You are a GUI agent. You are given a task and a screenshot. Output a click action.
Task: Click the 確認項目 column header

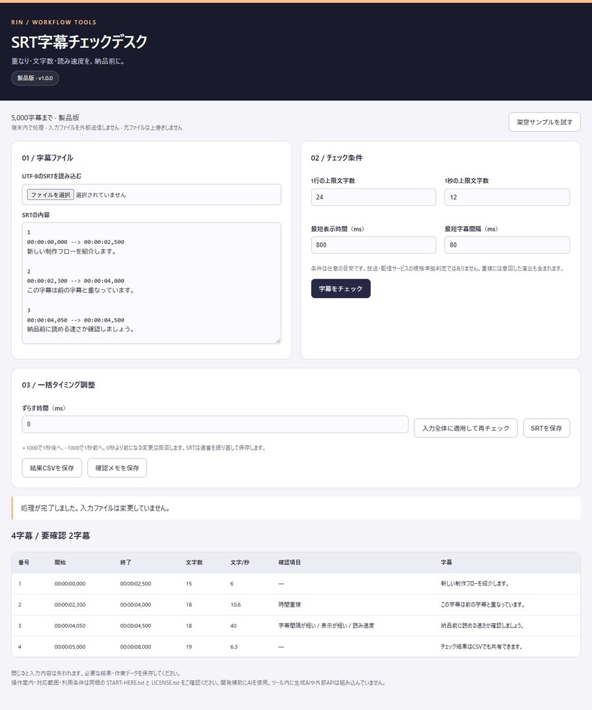point(290,562)
